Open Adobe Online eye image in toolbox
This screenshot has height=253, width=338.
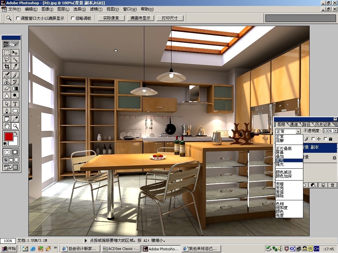click(11, 44)
